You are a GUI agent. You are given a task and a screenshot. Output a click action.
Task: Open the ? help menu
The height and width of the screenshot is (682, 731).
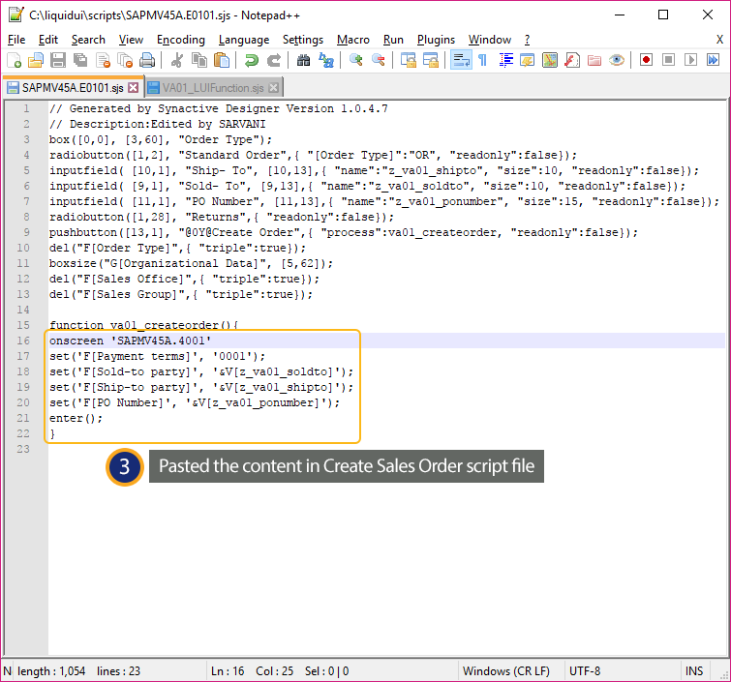(527, 40)
